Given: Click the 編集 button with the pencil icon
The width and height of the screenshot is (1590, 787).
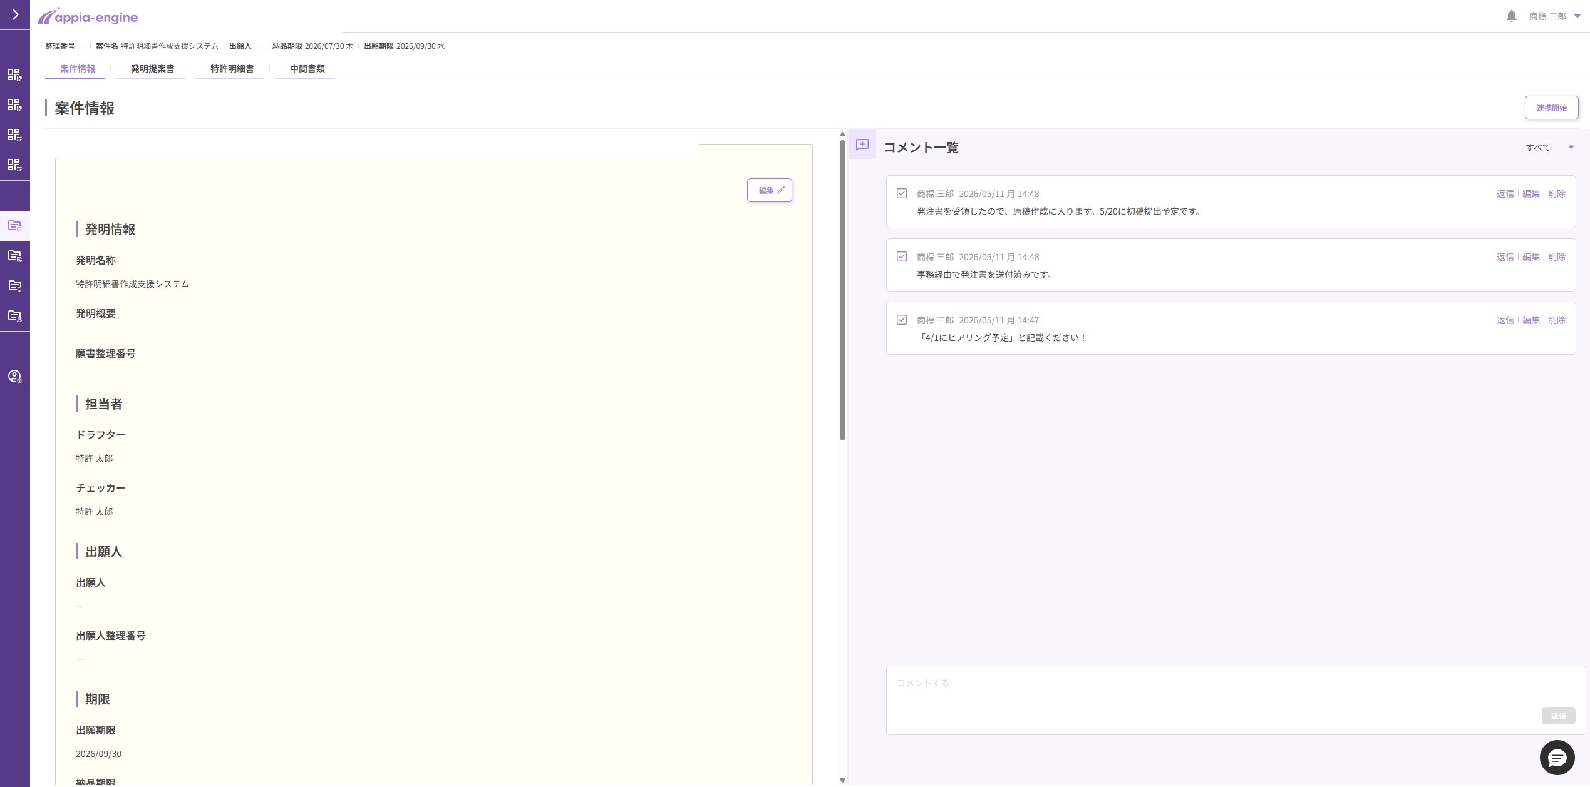Looking at the screenshot, I should click(x=769, y=190).
